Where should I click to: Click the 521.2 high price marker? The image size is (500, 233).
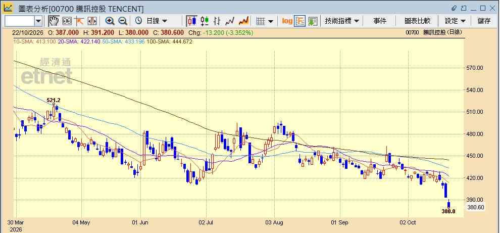54,100
